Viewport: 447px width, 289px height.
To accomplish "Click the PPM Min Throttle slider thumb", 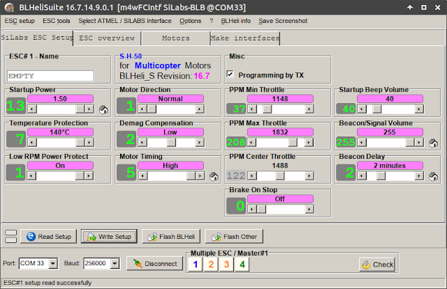I will pos(267,109).
